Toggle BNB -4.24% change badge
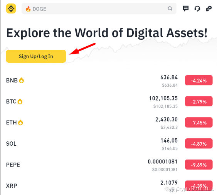 pyautogui.click(x=199, y=80)
